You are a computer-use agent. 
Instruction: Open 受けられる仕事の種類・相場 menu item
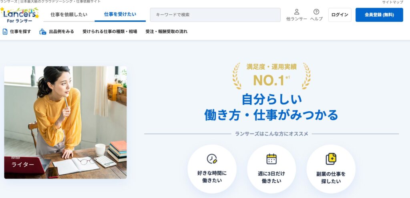(x=110, y=32)
